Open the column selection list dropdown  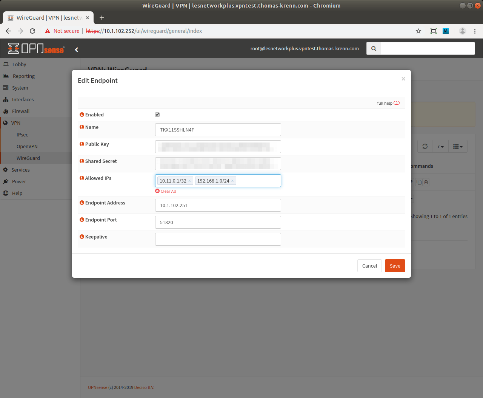pyautogui.click(x=457, y=146)
